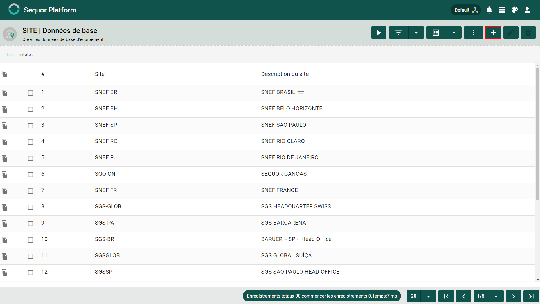Click the run/play icon in toolbar
This screenshot has width=540, height=304.
[x=379, y=33]
